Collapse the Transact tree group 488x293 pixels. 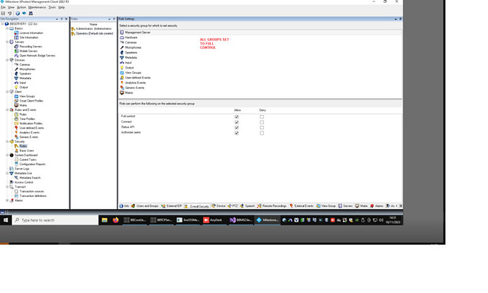7,186
